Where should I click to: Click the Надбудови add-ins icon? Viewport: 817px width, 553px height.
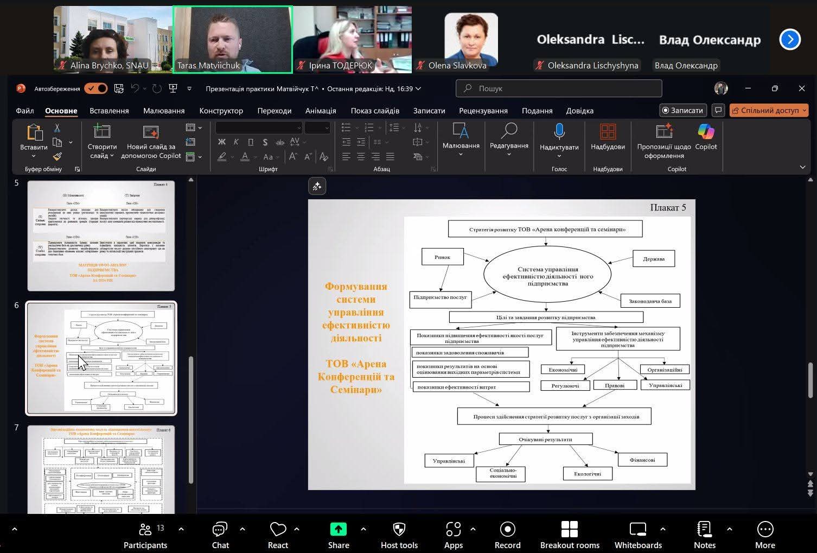(x=608, y=132)
